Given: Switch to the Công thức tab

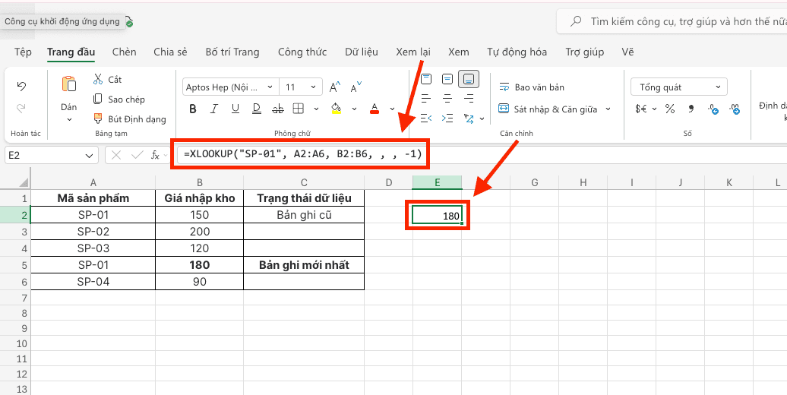Looking at the screenshot, I should point(302,52).
